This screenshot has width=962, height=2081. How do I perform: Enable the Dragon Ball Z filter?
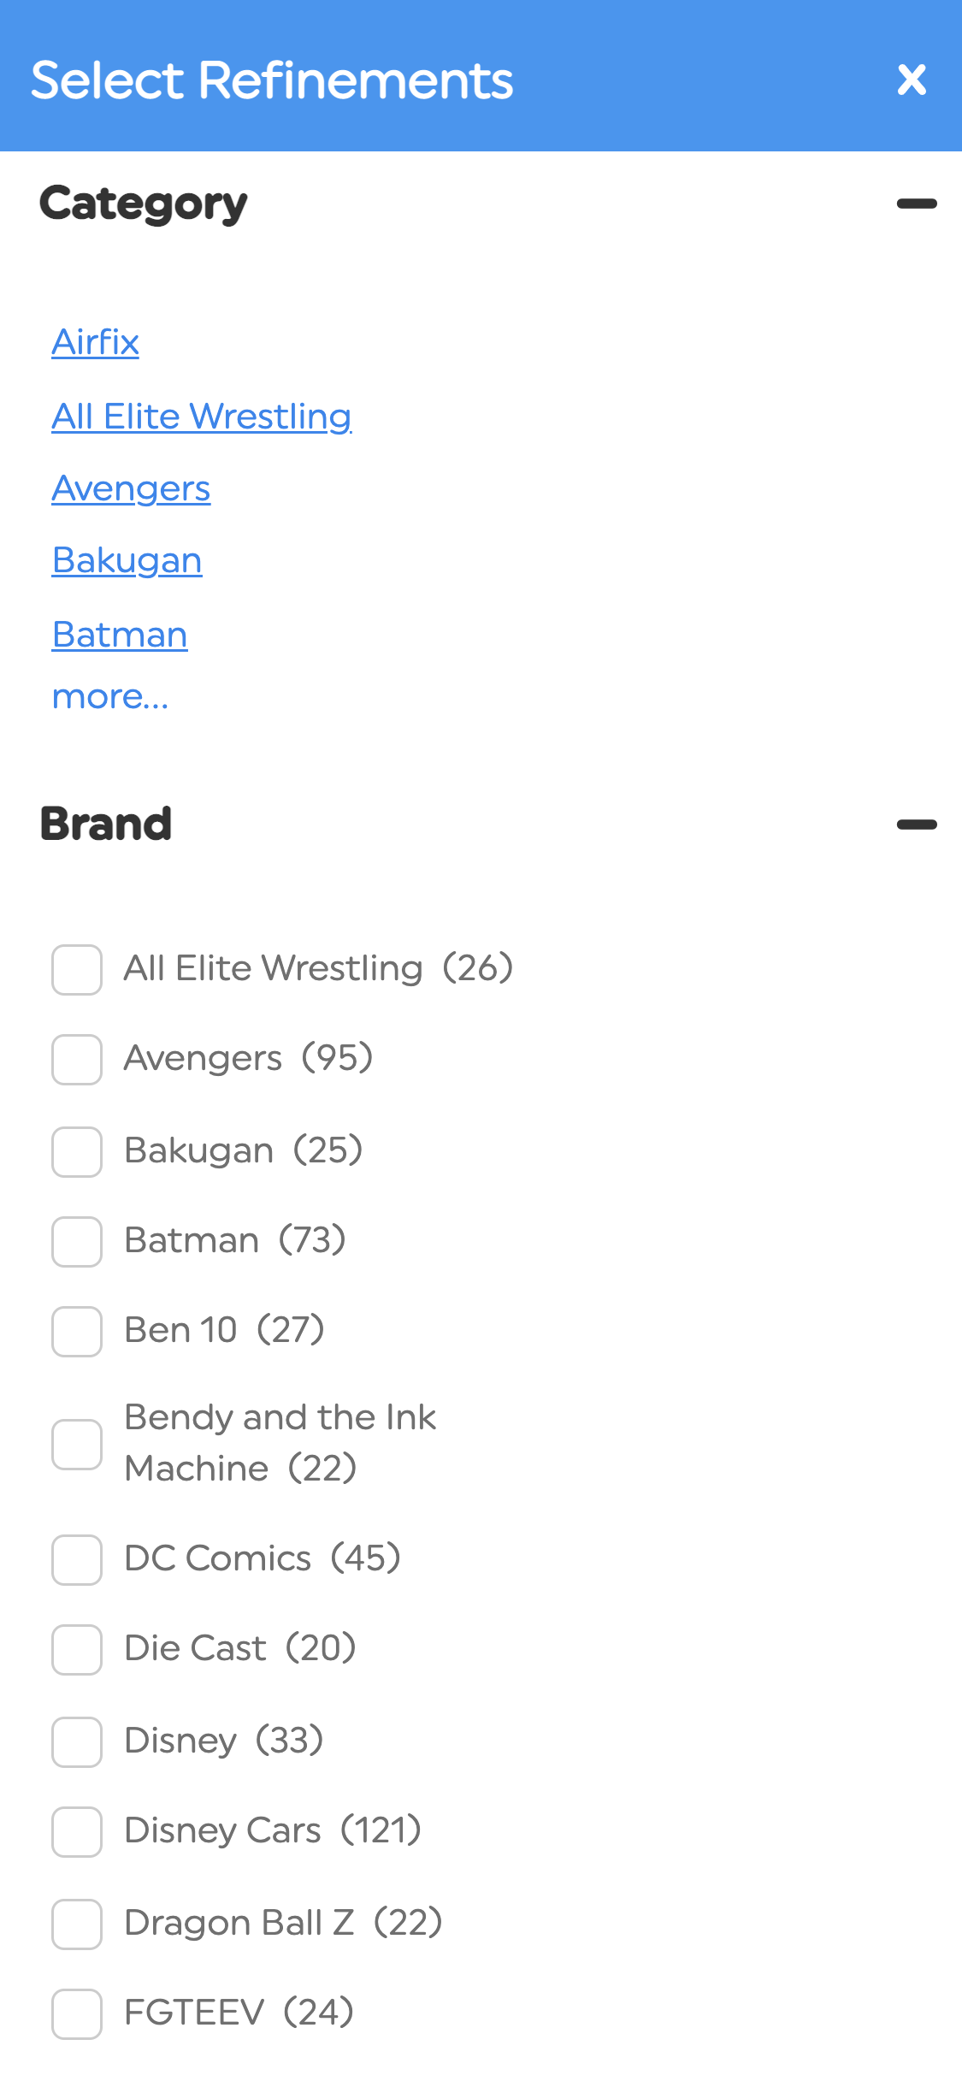coord(76,1922)
